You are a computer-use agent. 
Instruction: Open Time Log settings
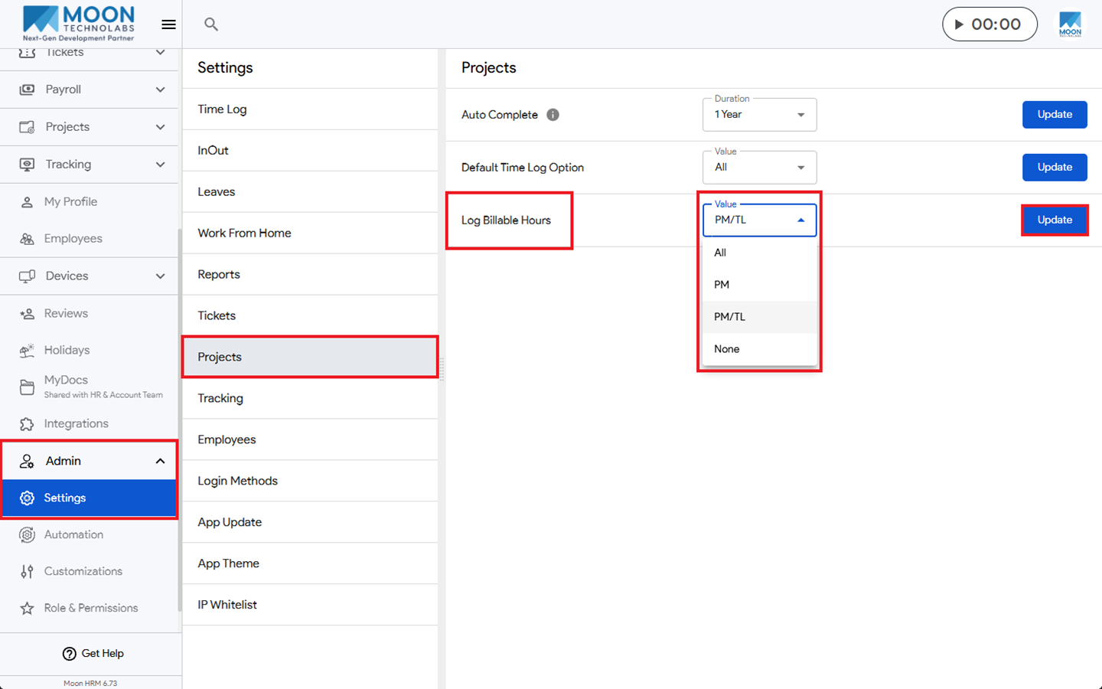[310, 109]
